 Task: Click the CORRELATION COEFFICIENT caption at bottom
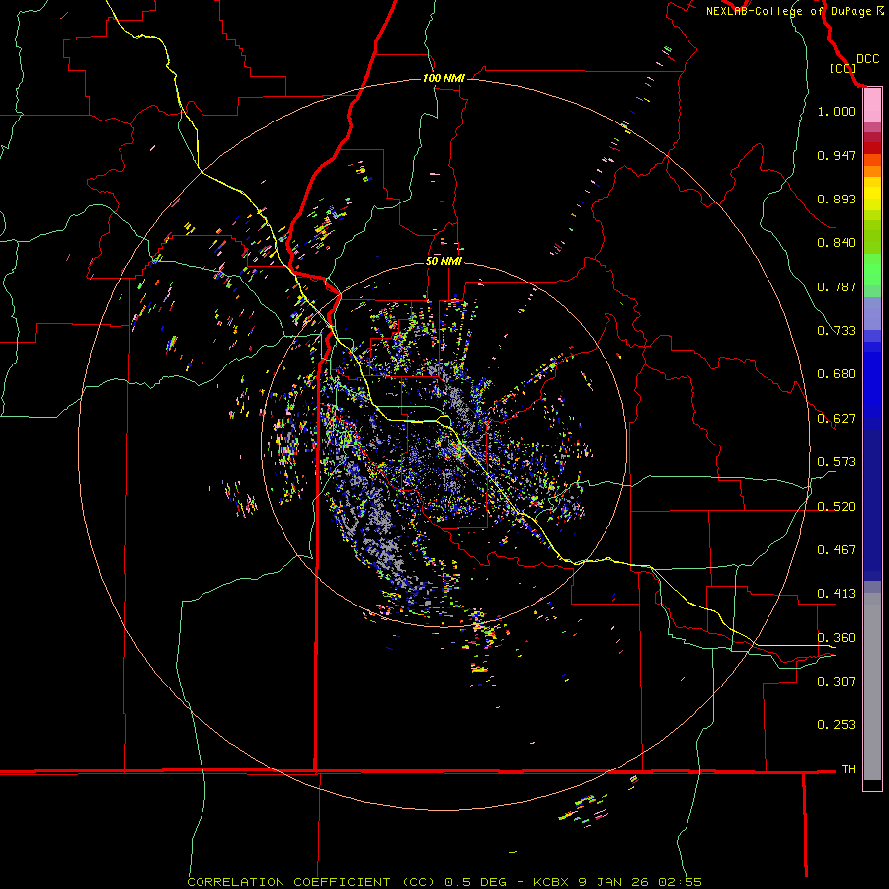444,882
